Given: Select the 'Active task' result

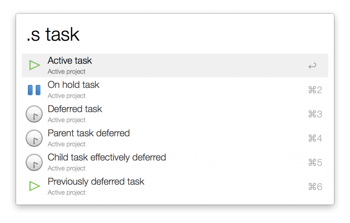Looking at the screenshot, I should (70, 61).
